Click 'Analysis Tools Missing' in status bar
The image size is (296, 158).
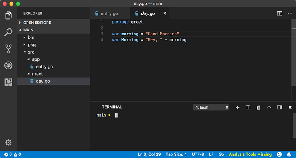[x=250, y=154]
